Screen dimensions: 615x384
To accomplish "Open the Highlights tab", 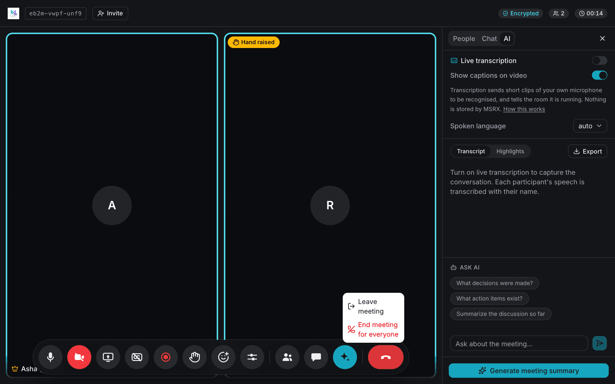I will (510, 151).
